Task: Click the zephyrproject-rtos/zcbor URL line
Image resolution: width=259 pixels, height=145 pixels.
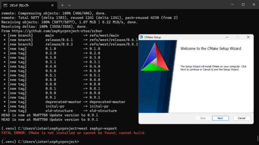Action: pos(52,31)
